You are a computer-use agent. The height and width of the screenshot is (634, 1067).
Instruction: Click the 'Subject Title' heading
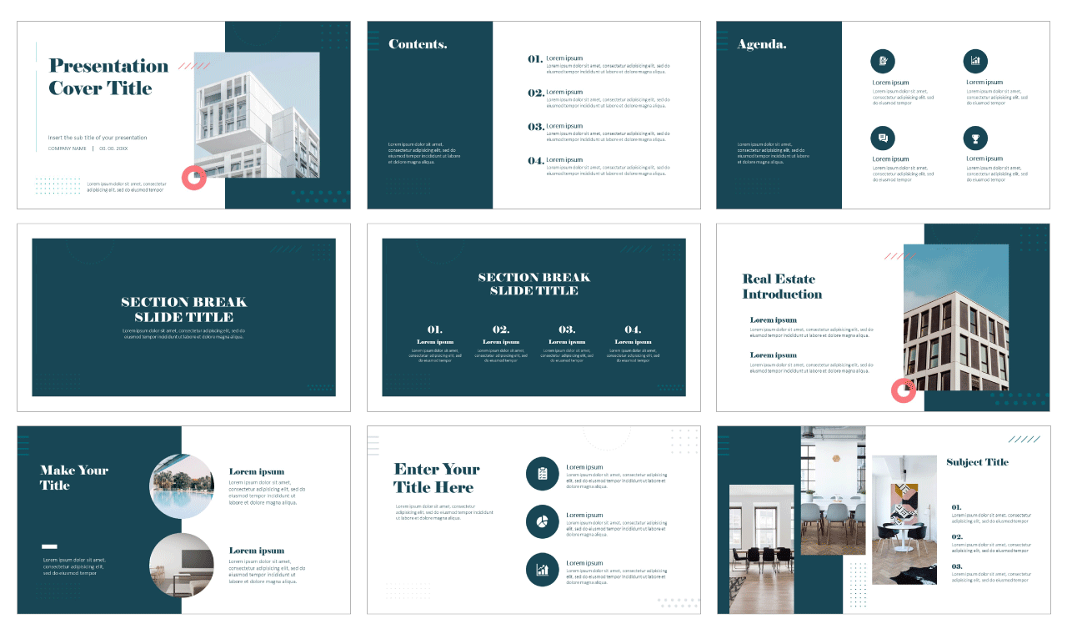click(x=977, y=462)
